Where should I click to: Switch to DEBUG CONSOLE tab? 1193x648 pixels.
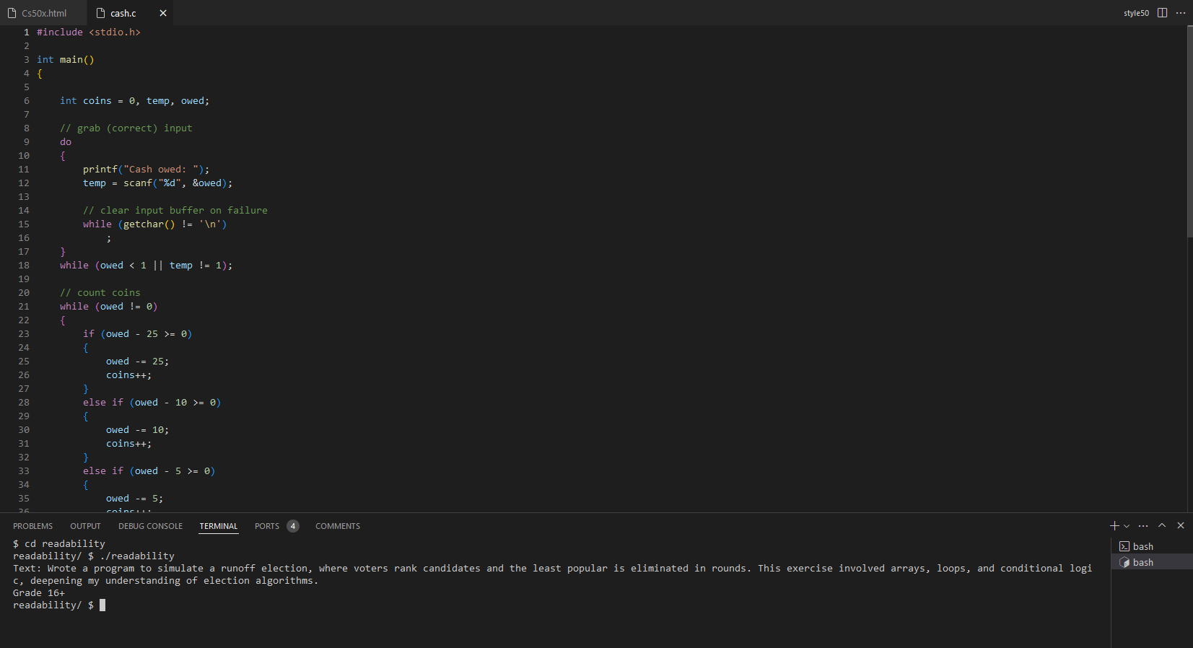pyautogui.click(x=150, y=526)
